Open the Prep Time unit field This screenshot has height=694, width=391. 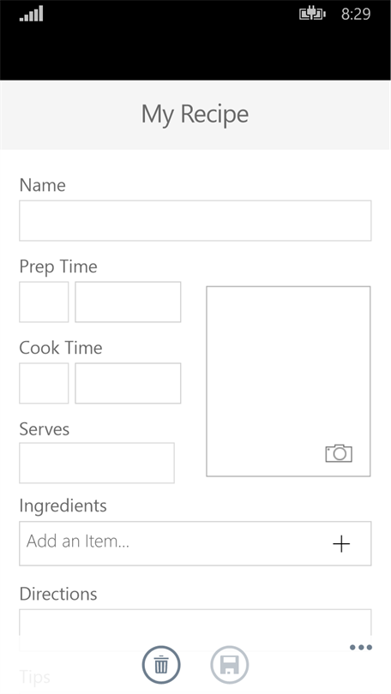tap(128, 302)
